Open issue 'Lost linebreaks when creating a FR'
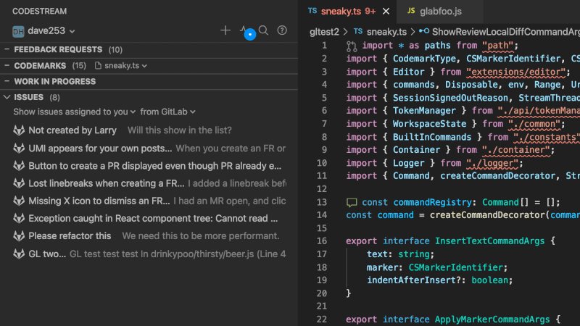This screenshot has height=326, width=580. (149, 183)
